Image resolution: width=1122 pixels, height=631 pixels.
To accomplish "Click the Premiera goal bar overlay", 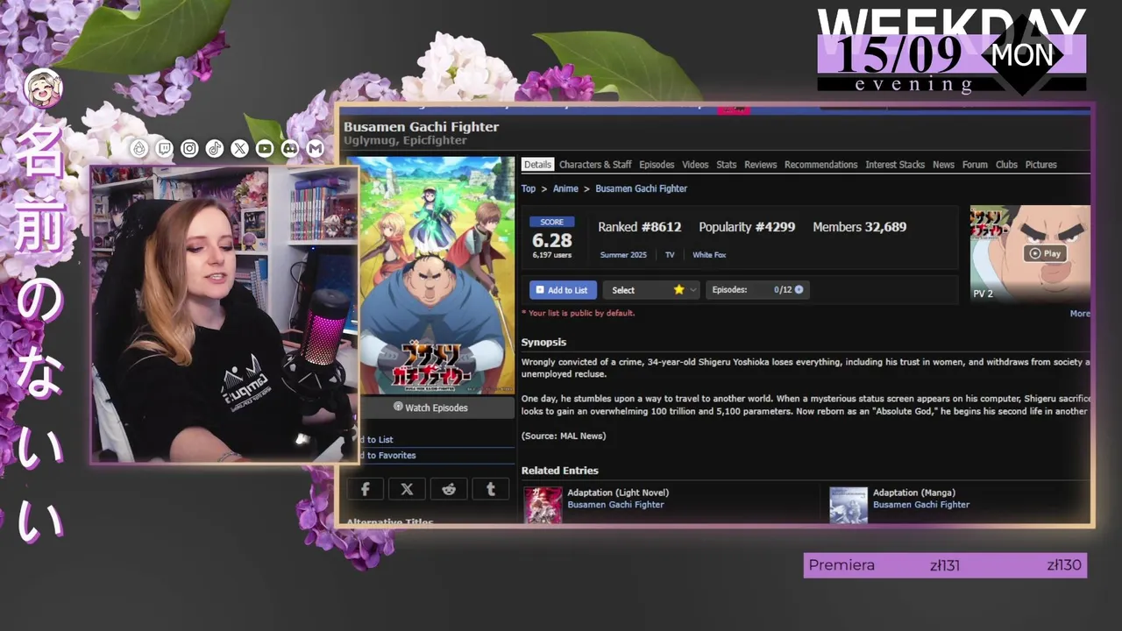I will click(x=945, y=565).
